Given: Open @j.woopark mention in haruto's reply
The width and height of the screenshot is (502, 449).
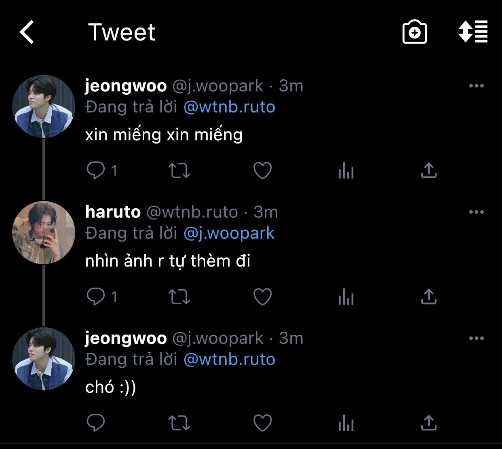Looking at the screenshot, I should (x=229, y=233).
